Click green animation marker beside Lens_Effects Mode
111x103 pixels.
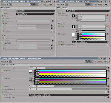[x=2, y=14]
